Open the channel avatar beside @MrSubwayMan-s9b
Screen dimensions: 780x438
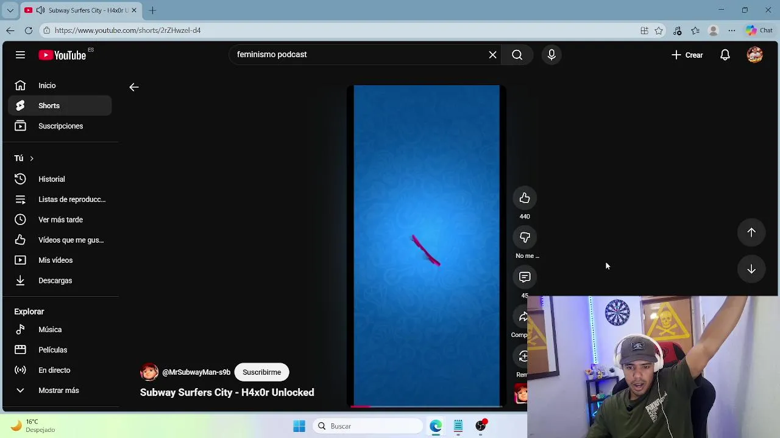point(149,372)
